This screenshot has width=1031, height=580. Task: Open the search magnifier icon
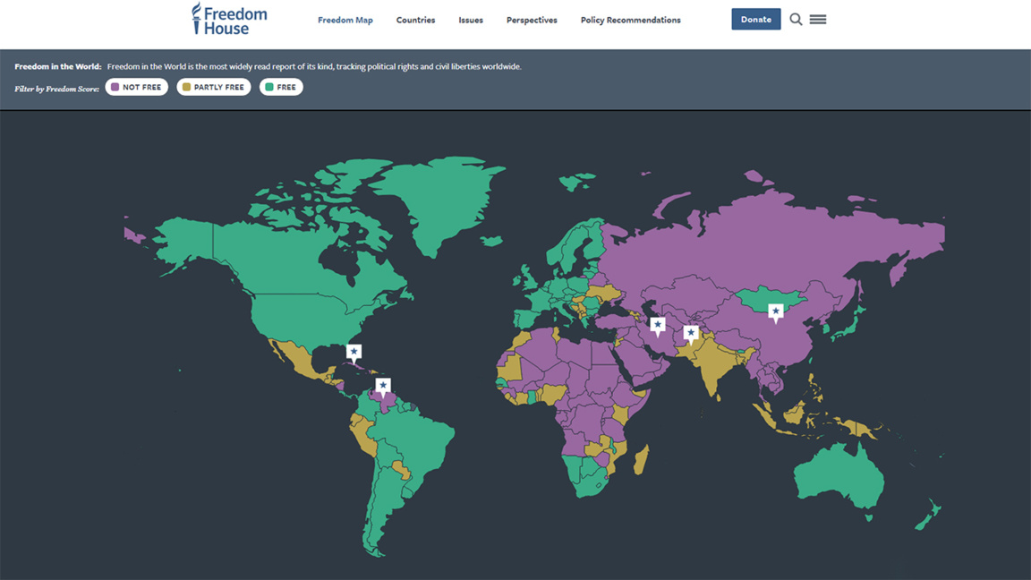(796, 20)
